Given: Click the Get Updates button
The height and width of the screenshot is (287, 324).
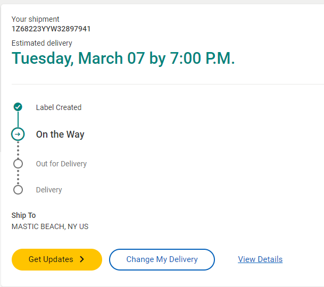Looking at the screenshot, I should [56, 259].
